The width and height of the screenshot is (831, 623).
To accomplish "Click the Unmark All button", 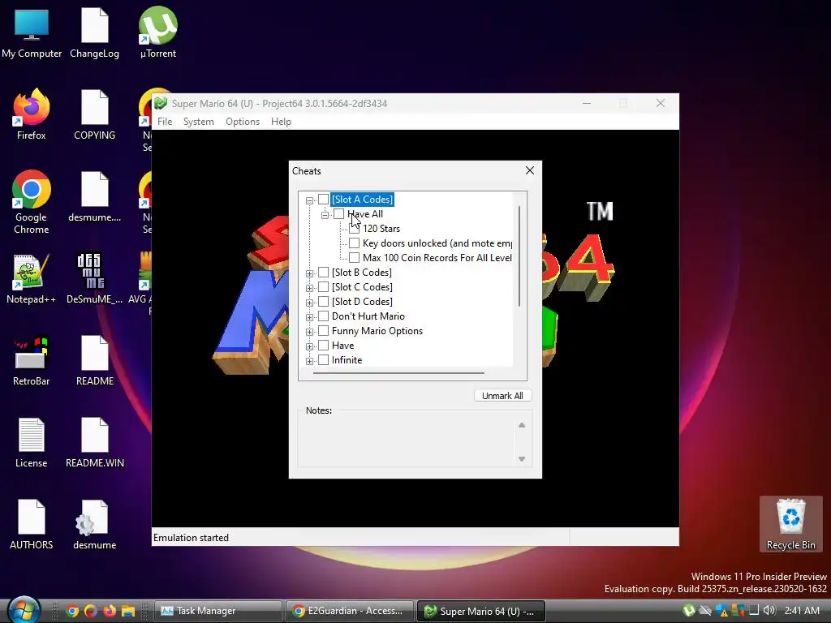I will click(502, 396).
